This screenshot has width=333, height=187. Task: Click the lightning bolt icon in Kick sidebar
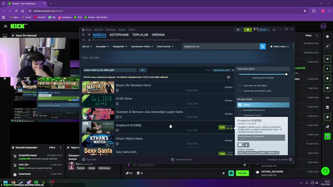[x=327, y=69]
